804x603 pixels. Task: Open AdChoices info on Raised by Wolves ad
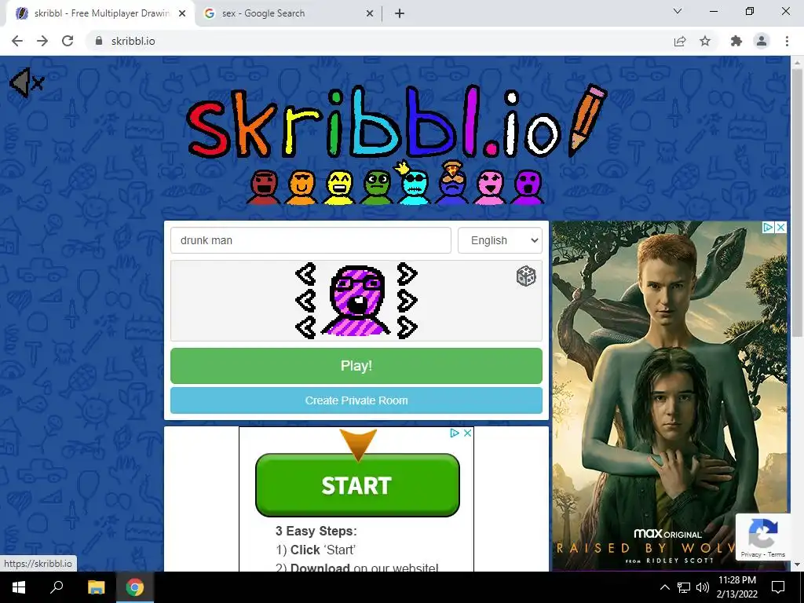click(x=768, y=227)
